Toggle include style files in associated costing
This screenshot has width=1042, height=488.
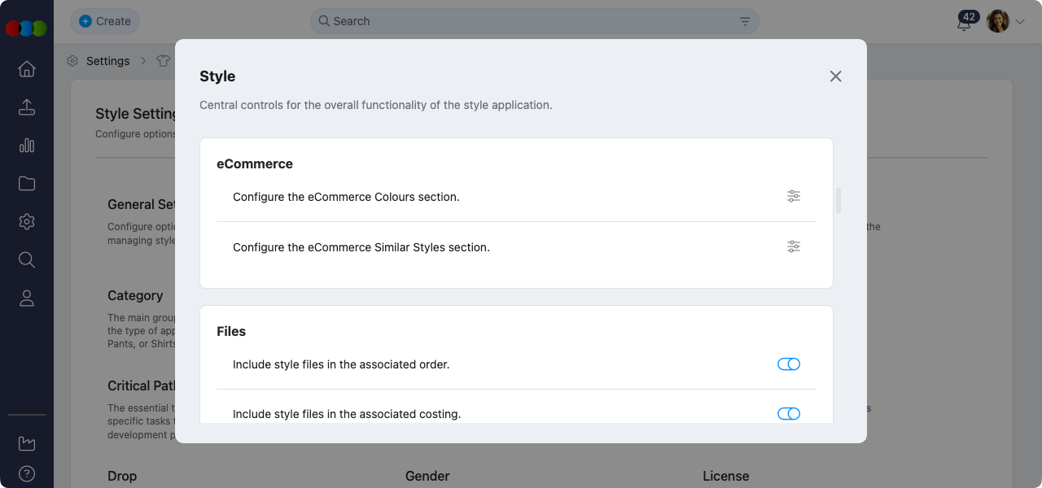point(788,414)
